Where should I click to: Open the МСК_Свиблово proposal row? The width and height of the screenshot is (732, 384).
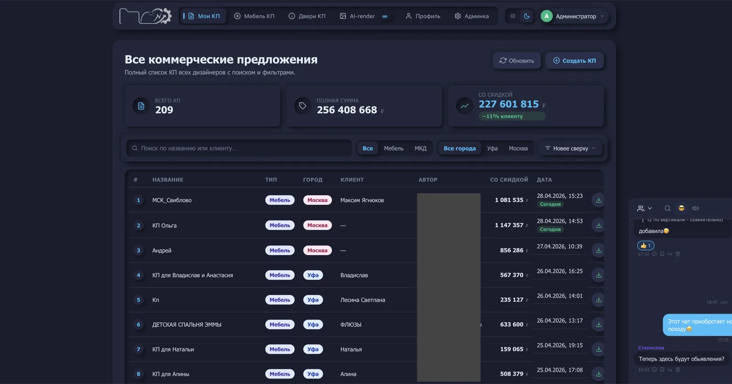366,200
